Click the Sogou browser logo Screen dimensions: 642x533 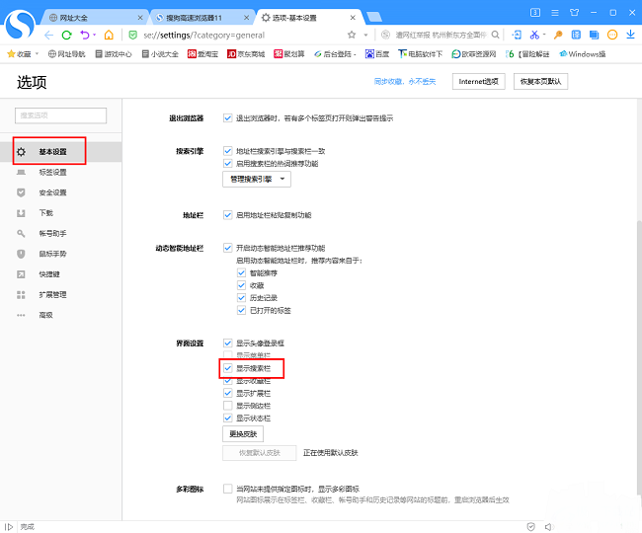point(20,25)
